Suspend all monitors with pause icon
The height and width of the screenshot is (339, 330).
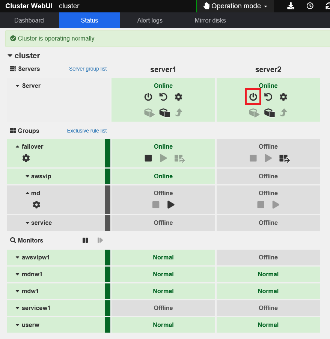[85, 240]
